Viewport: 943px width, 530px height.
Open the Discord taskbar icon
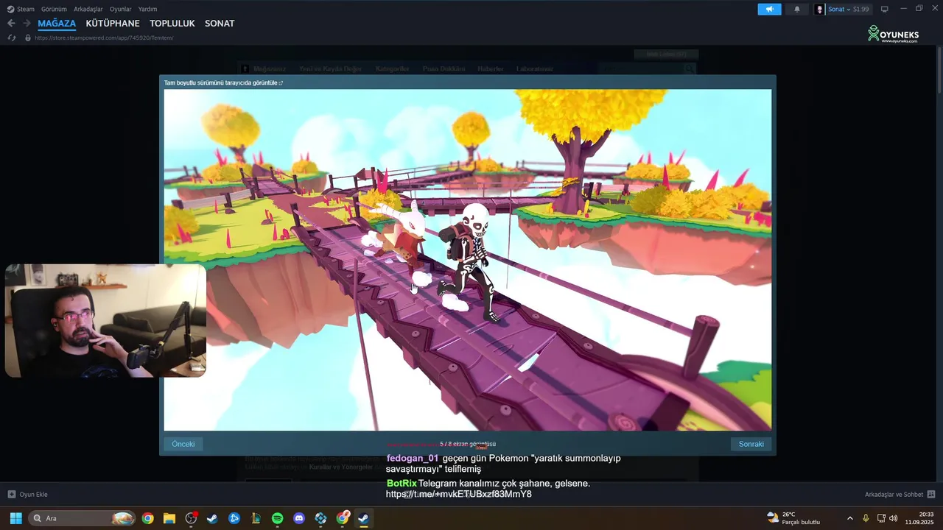(299, 518)
